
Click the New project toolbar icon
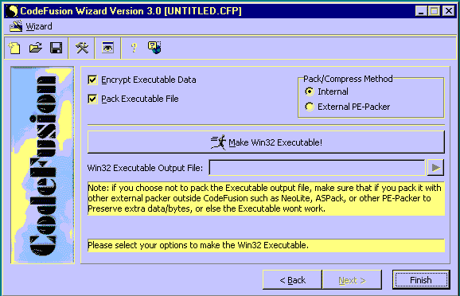click(14, 48)
